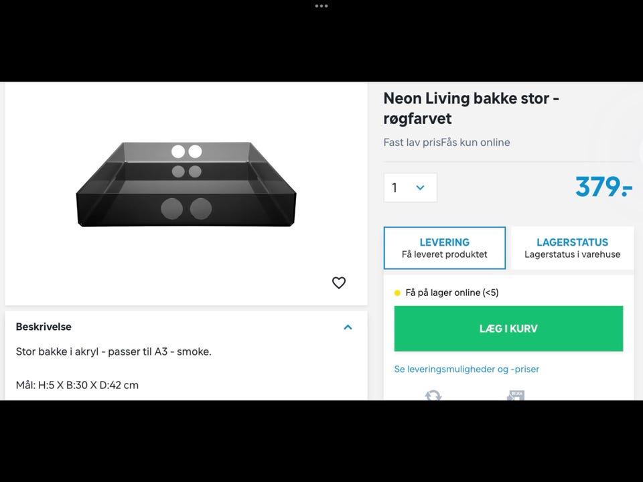Image resolution: width=643 pixels, height=482 pixels.
Task: Collapse the Beskrivelse section chevron
Action: pos(348,327)
